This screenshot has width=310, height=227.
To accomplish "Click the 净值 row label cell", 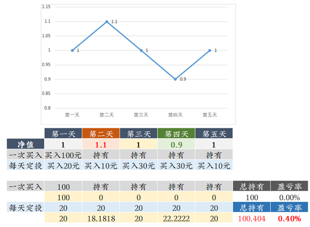I will pos(25,144).
